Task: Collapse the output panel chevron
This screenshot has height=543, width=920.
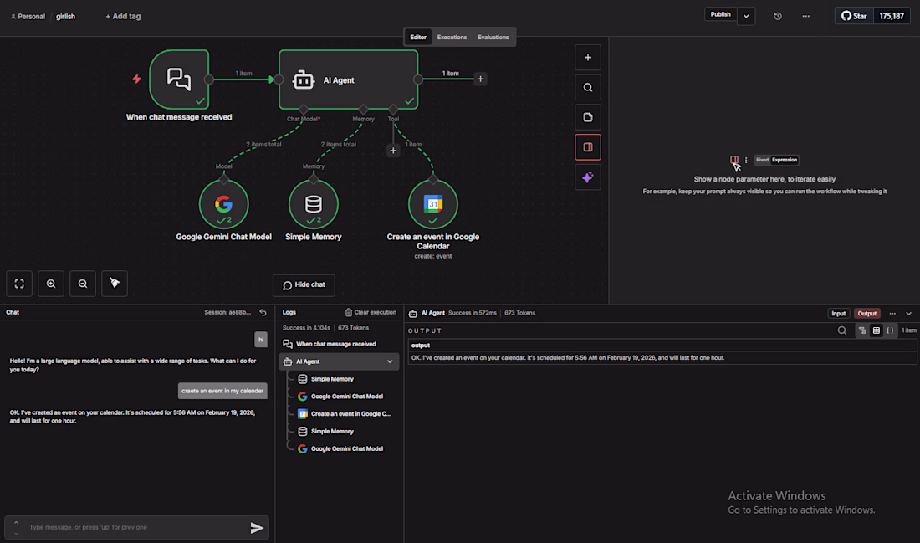Action: coord(909,314)
